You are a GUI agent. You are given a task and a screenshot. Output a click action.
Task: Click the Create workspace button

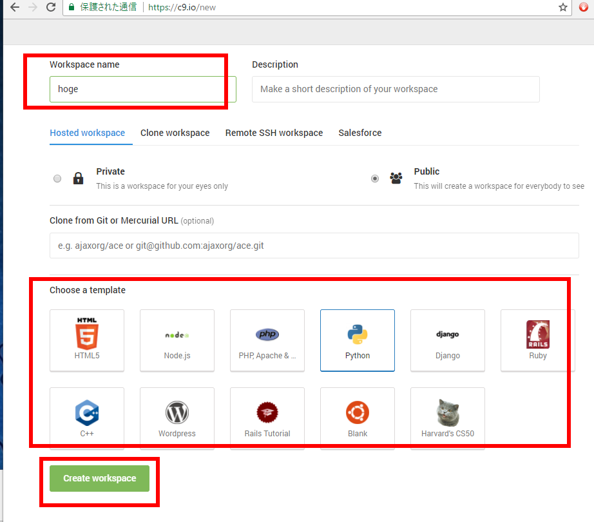click(x=100, y=478)
